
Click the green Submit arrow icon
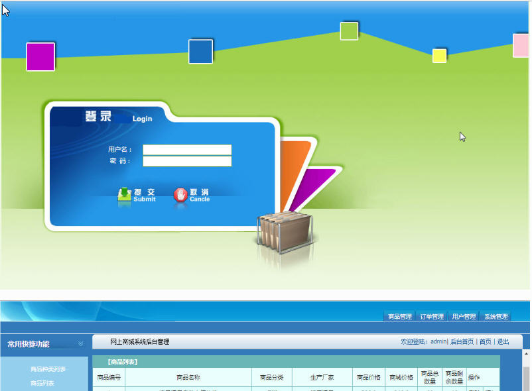click(x=125, y=194)
